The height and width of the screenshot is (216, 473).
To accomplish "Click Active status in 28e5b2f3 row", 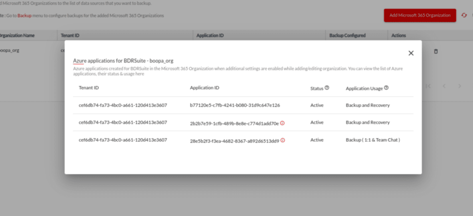I will [317, 140].
